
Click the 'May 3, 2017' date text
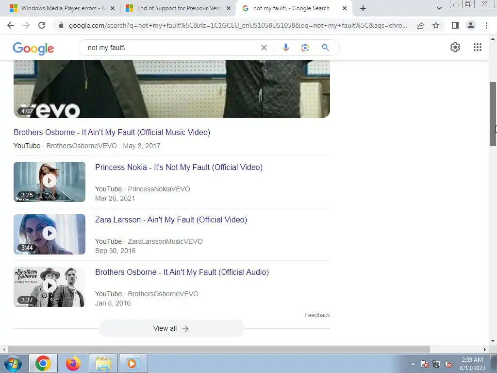pos(142,146)
